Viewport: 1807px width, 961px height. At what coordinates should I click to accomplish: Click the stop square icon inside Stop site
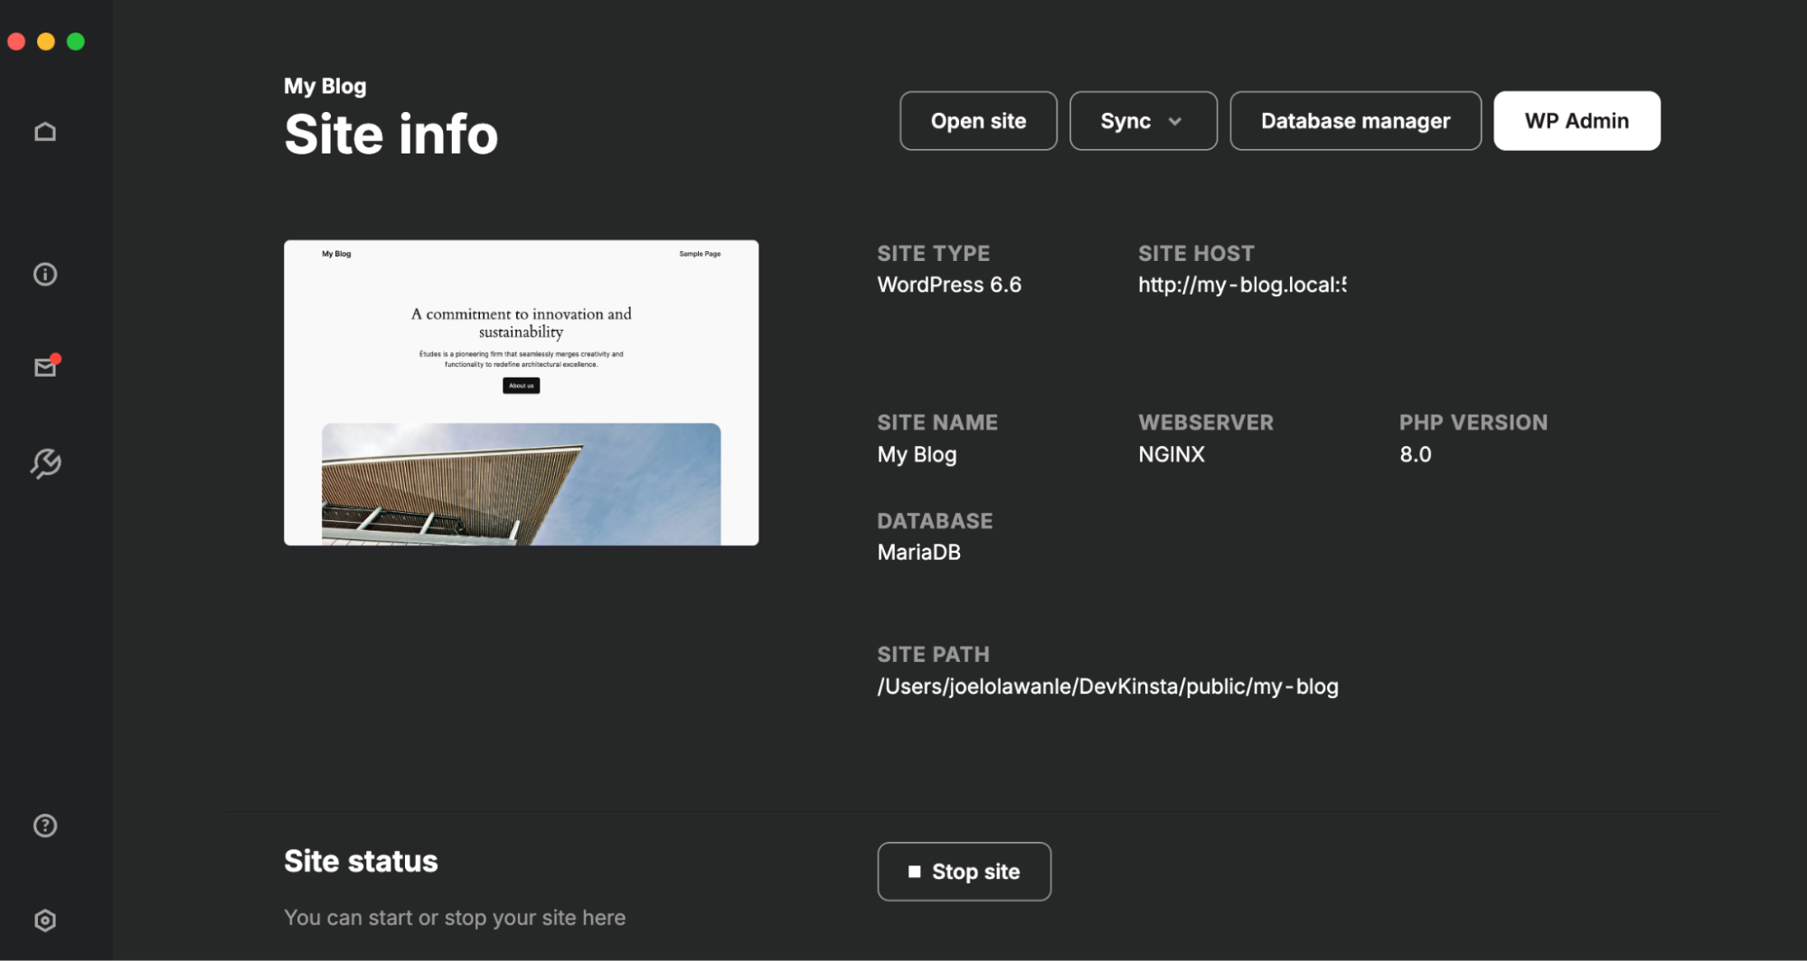pos(915,871)
